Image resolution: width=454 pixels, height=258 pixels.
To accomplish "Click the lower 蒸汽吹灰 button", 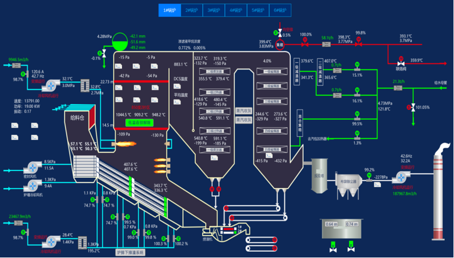I will (x=244, y=120).
